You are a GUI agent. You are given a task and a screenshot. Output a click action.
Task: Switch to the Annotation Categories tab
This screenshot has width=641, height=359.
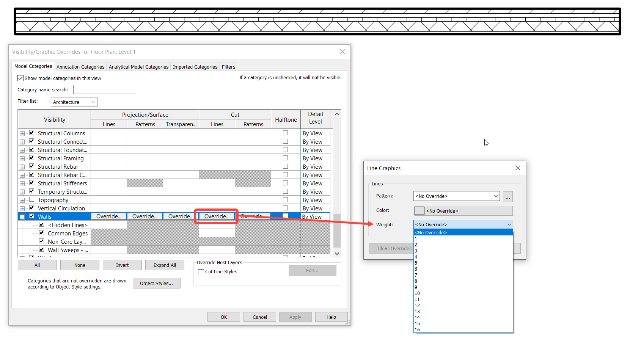[80, 67]
